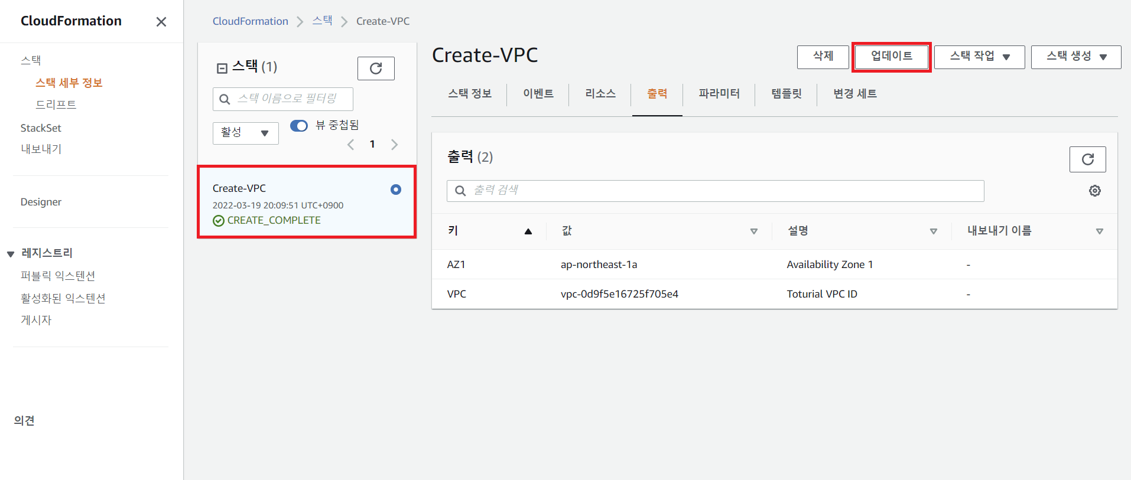Open Publisher in the sidebar
This screenshot has width=1131, height=480.
tap(36, 320)
